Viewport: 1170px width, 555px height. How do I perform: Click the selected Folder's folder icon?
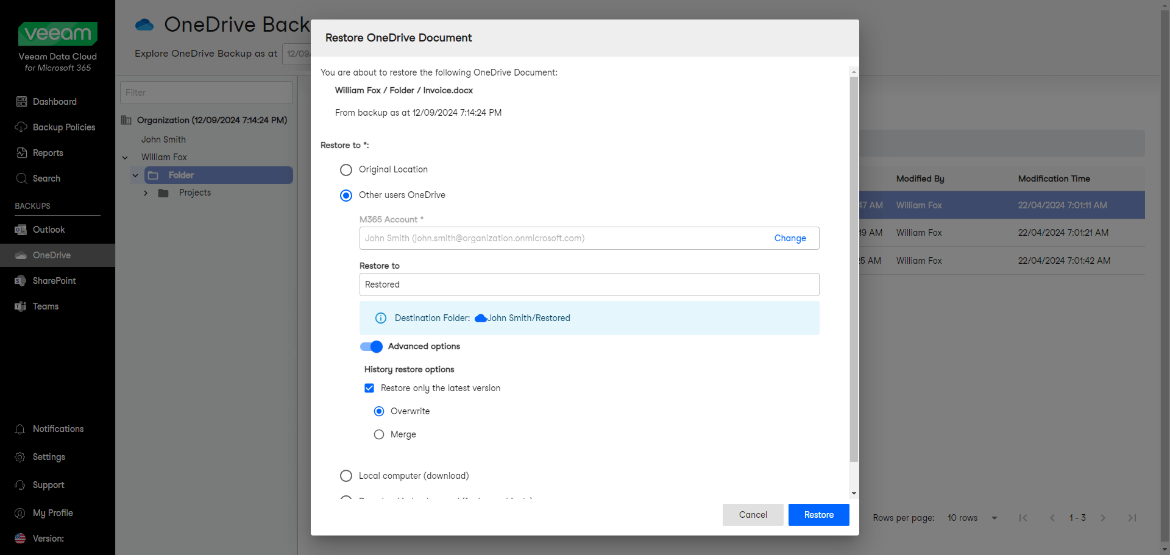click(153, 175)
